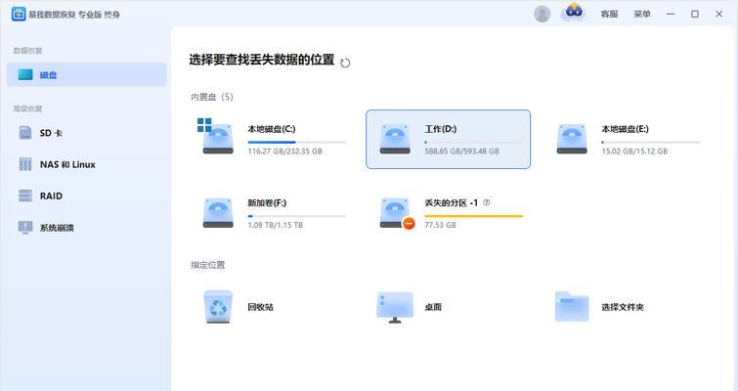The image size is (738, 391).
Task: Click the 新加卷(F:) drive icon
Action: 218,213
